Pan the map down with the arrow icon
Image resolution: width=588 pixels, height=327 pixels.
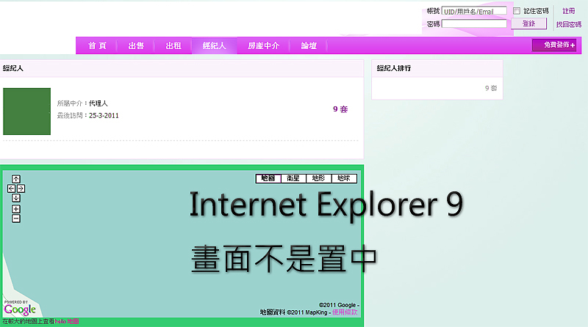15,198
